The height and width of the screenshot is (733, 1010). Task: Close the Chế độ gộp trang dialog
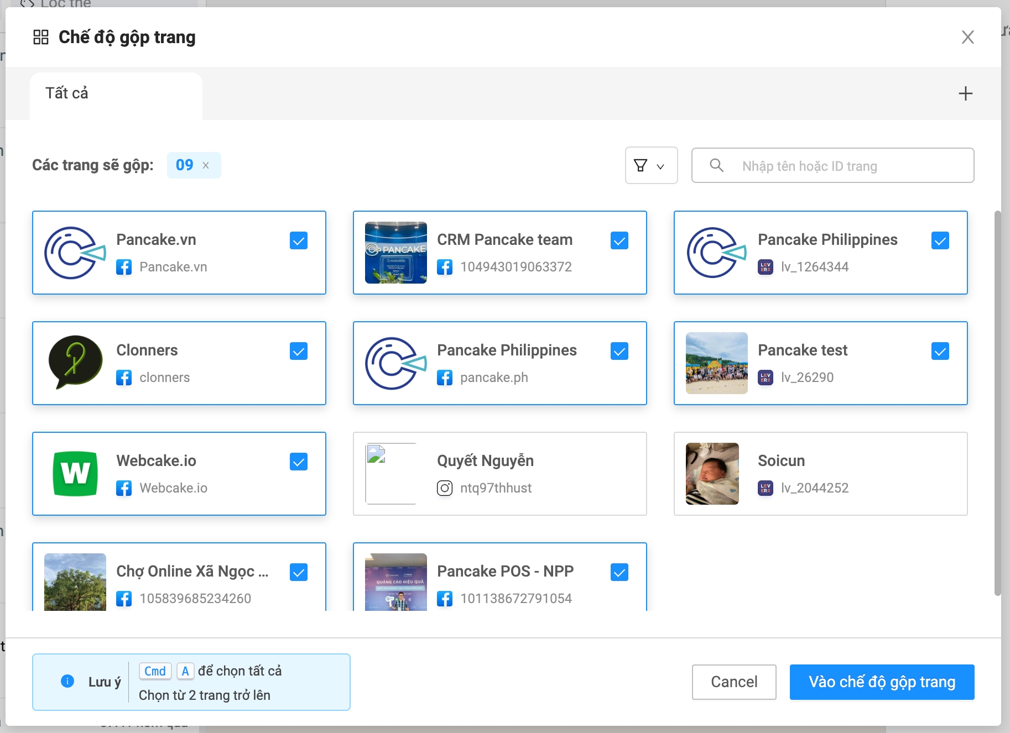967,37
